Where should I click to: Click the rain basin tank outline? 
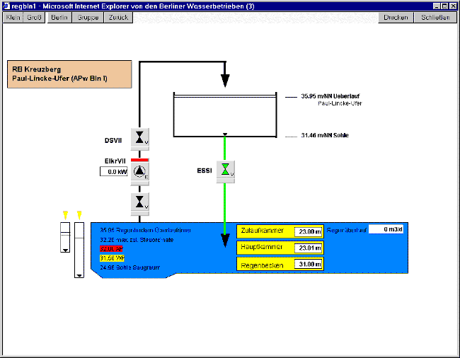pyautogui.click(x=225, y=115)
